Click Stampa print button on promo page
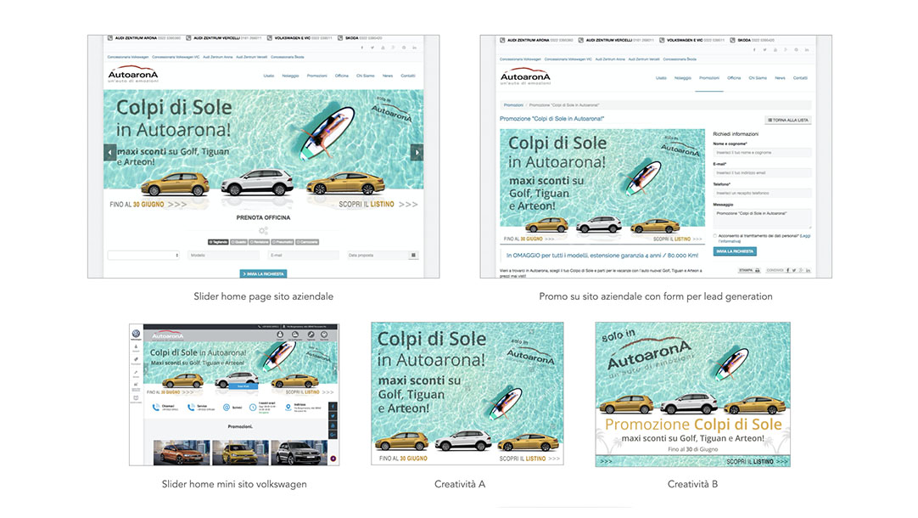Screen dimensions: 918x518 (749, 270)
